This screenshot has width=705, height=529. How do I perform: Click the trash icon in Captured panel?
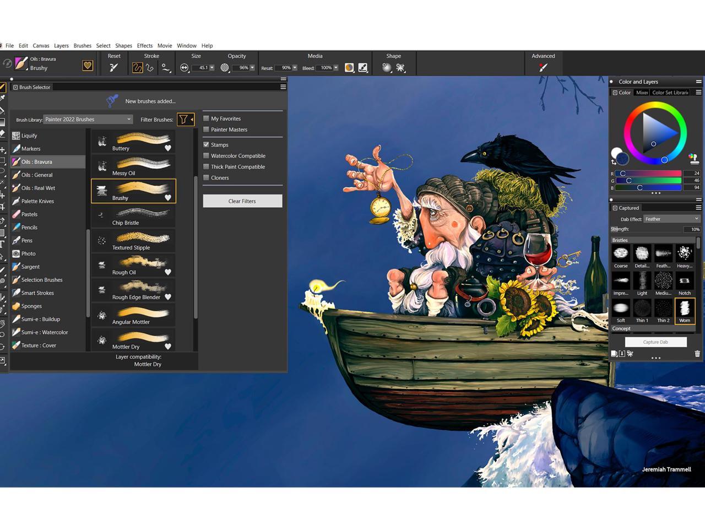pyautogui.click(x=697, y=354)
